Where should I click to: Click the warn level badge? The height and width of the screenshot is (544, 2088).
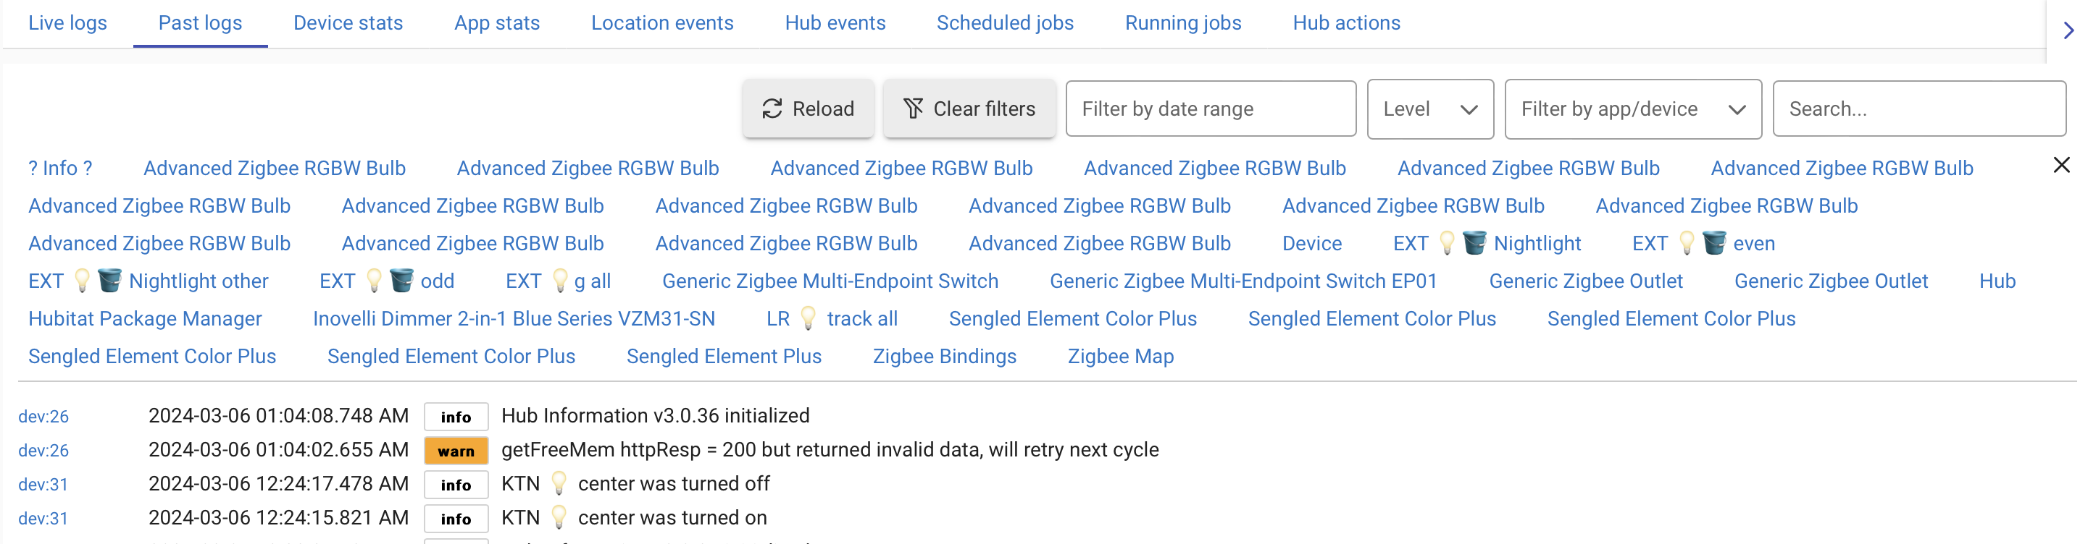point(456,451)
